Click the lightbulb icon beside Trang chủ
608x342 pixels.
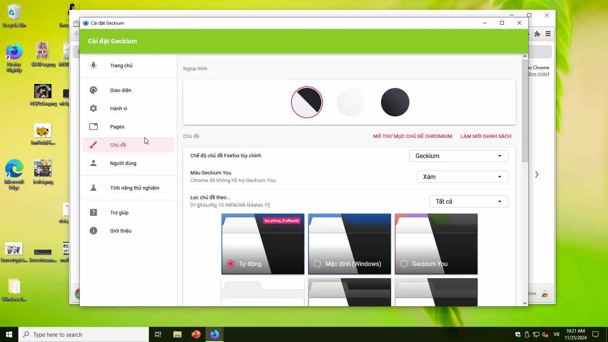click(x=93, y=65)
